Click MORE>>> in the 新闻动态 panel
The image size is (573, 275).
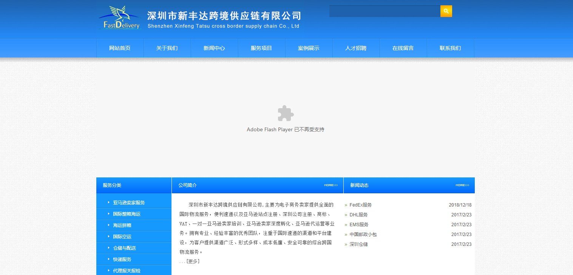pyautogui.click(x=462, y=185)
